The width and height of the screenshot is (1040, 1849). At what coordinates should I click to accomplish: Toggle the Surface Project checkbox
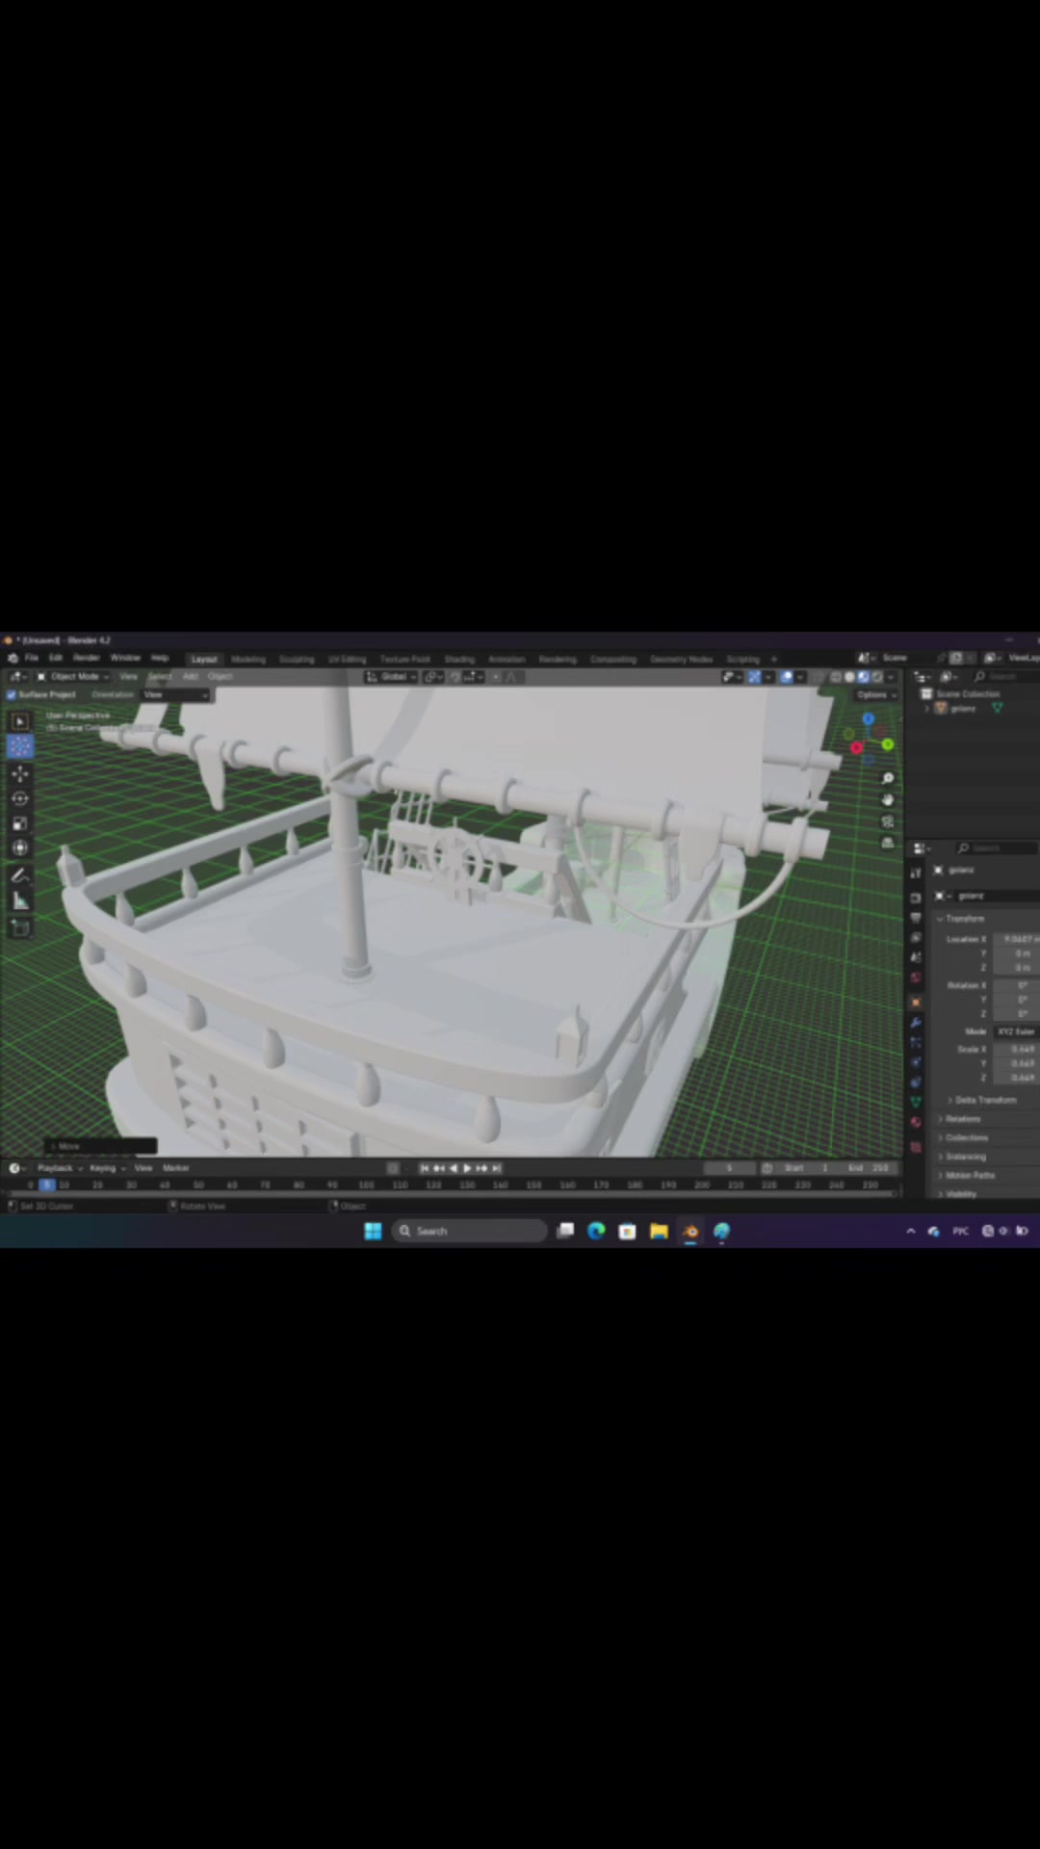coord(12,695)
